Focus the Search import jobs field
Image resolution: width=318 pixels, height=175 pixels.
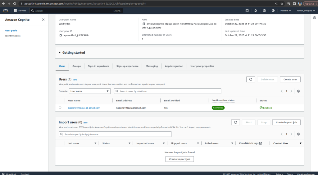(x=115, y=134)
